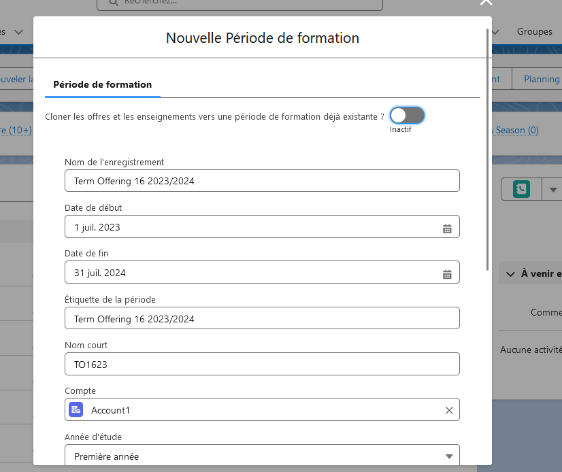Switch to the Planning tab
The height and width of the screenshot is (472, 562).
pyautogui.click(x=542, y=79)
